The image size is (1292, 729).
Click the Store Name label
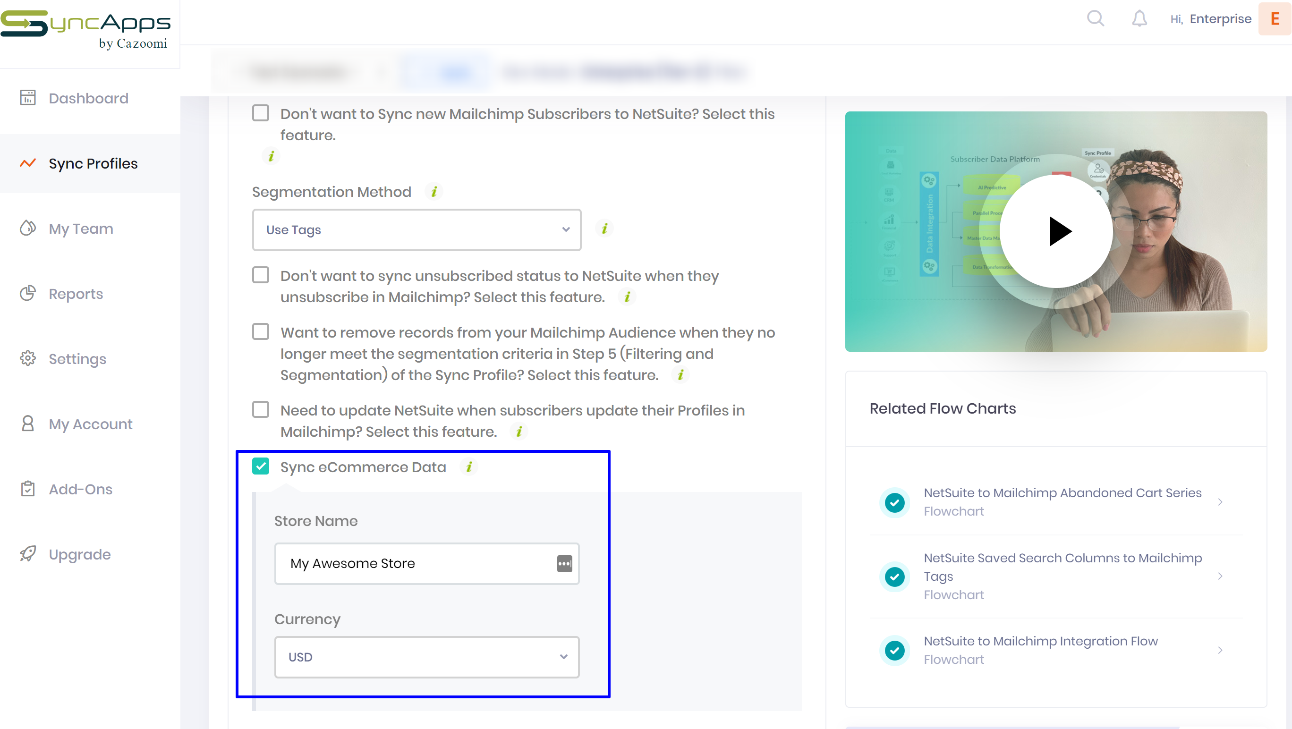[315, 521]
